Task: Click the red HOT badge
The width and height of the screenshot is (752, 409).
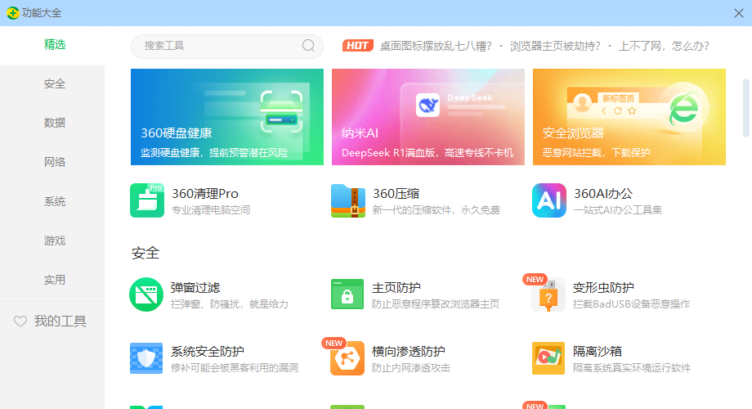Action: click(x=358, y=46)
